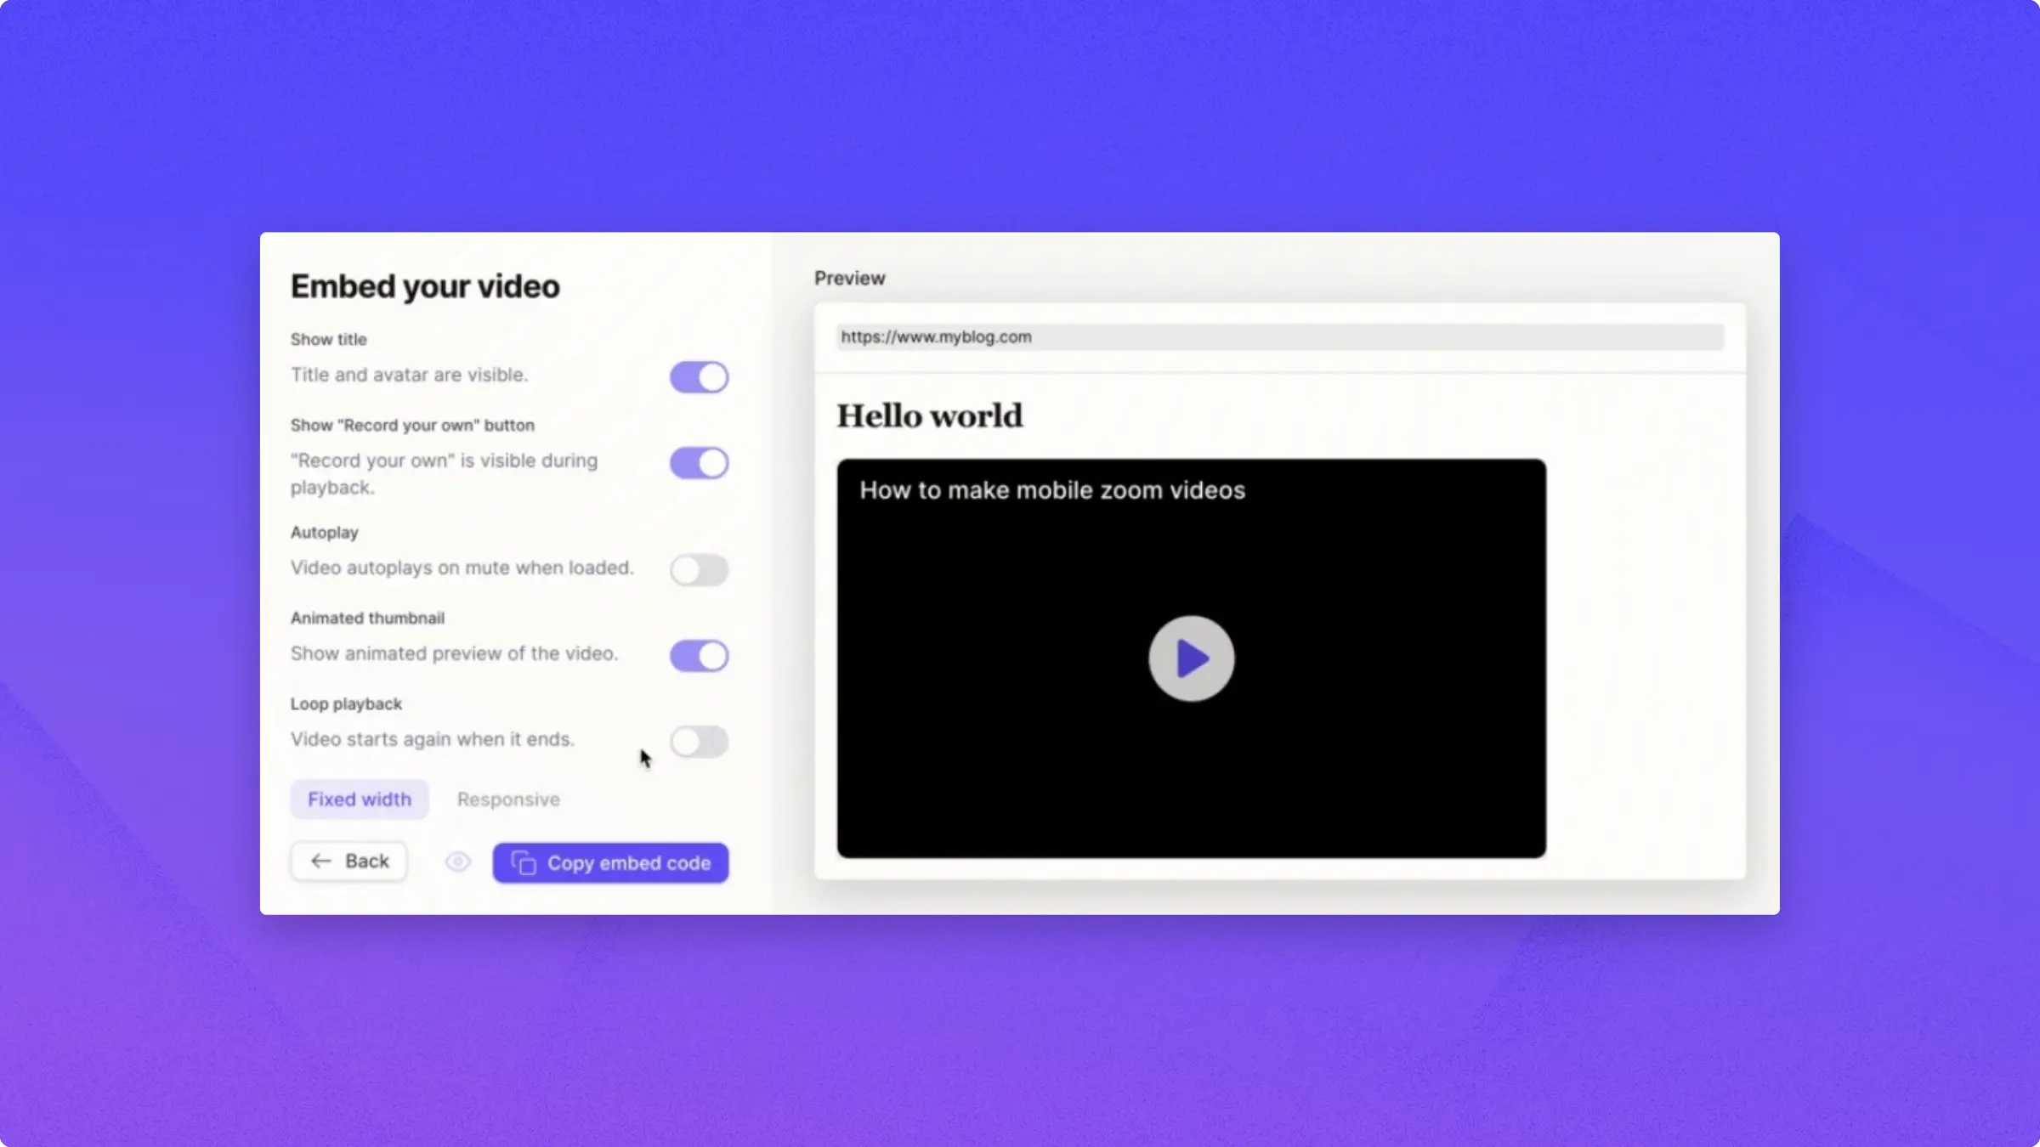The width and height of the screenshot is (2040, 1147).
Task: Click the Autoplay description text
Action: pyautogui.click(x=462, y=568)
